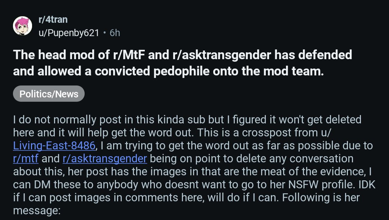Open u/Pupenby621's user profile

click(x=68, y=33)
